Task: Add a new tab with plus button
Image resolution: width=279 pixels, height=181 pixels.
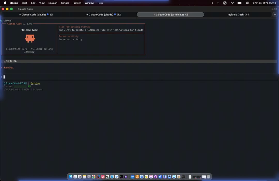Action: [x=275, y=14]
